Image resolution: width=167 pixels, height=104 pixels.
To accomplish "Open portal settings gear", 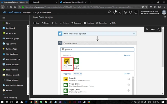I will coord(125,12).
